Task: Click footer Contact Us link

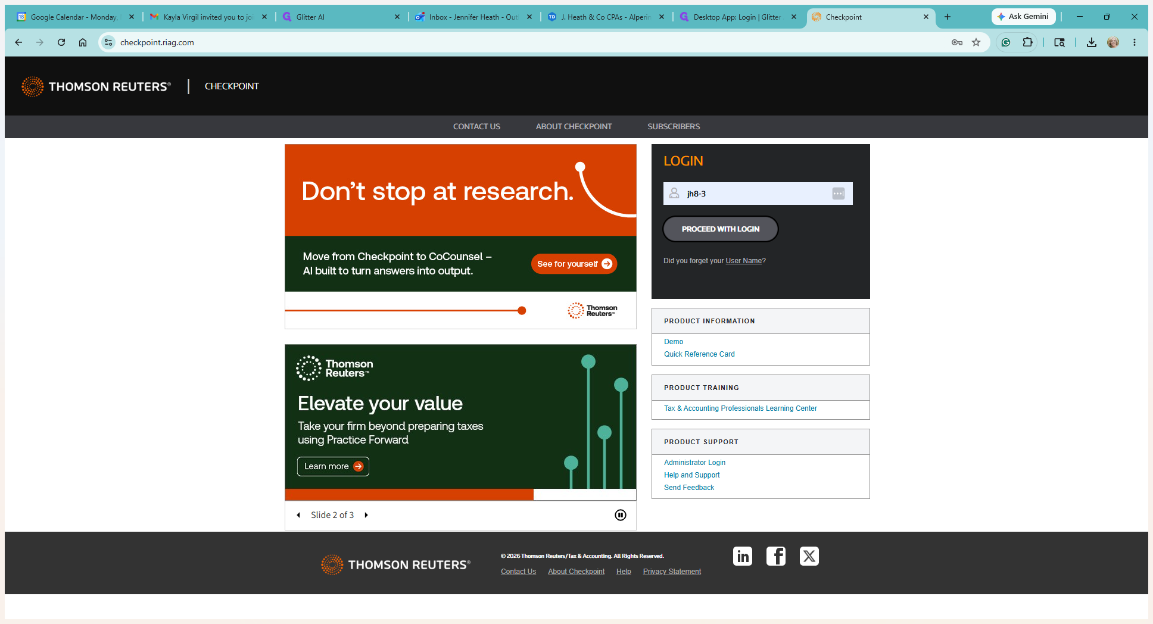Action: [x=518, y=572]
